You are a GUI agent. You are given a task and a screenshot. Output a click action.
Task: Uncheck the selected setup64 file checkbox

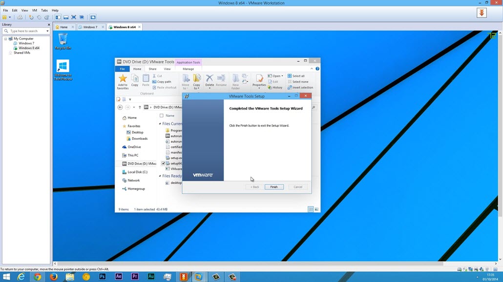[x=163, y=164]
